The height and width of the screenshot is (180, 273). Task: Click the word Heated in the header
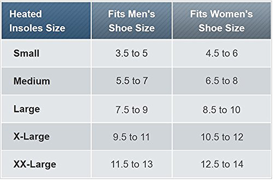point(25,14)
